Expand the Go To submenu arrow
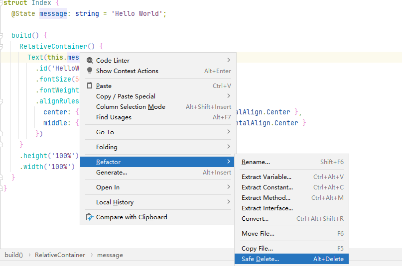402x266 pixels. tap(229, 132)
